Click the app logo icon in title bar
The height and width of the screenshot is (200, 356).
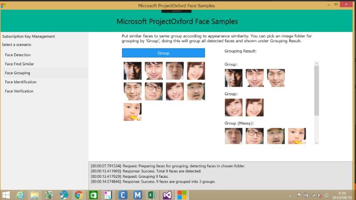3,5
